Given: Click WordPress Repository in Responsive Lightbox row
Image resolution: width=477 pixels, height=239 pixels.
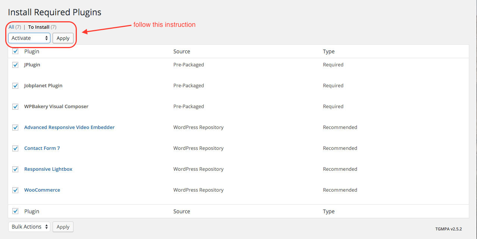Looking at the screenshot, I should 198,169.
